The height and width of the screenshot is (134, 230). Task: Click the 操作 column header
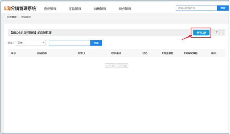(214, 53)
